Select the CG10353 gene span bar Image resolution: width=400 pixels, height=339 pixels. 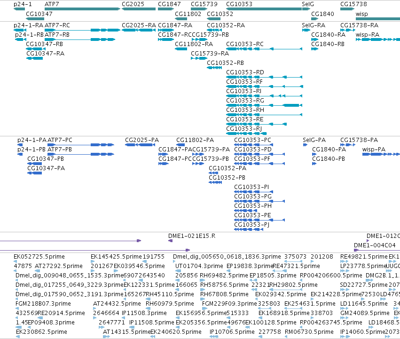point(264,9)
